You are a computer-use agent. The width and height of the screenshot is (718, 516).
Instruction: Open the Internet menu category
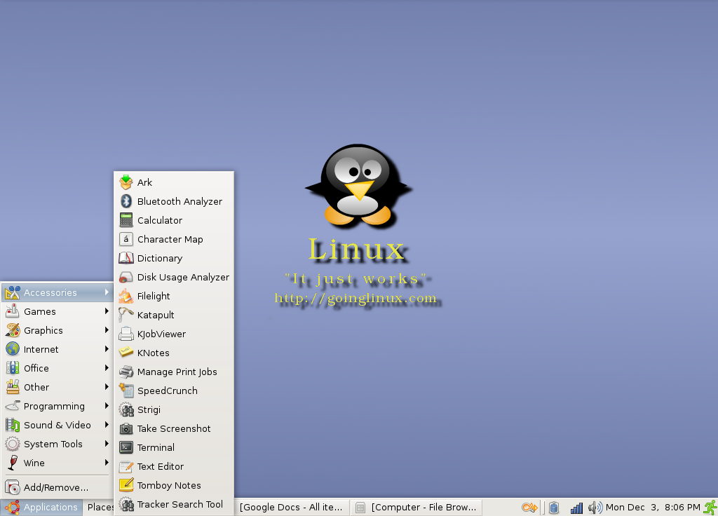pyautogui.click(x=57, y=349)
